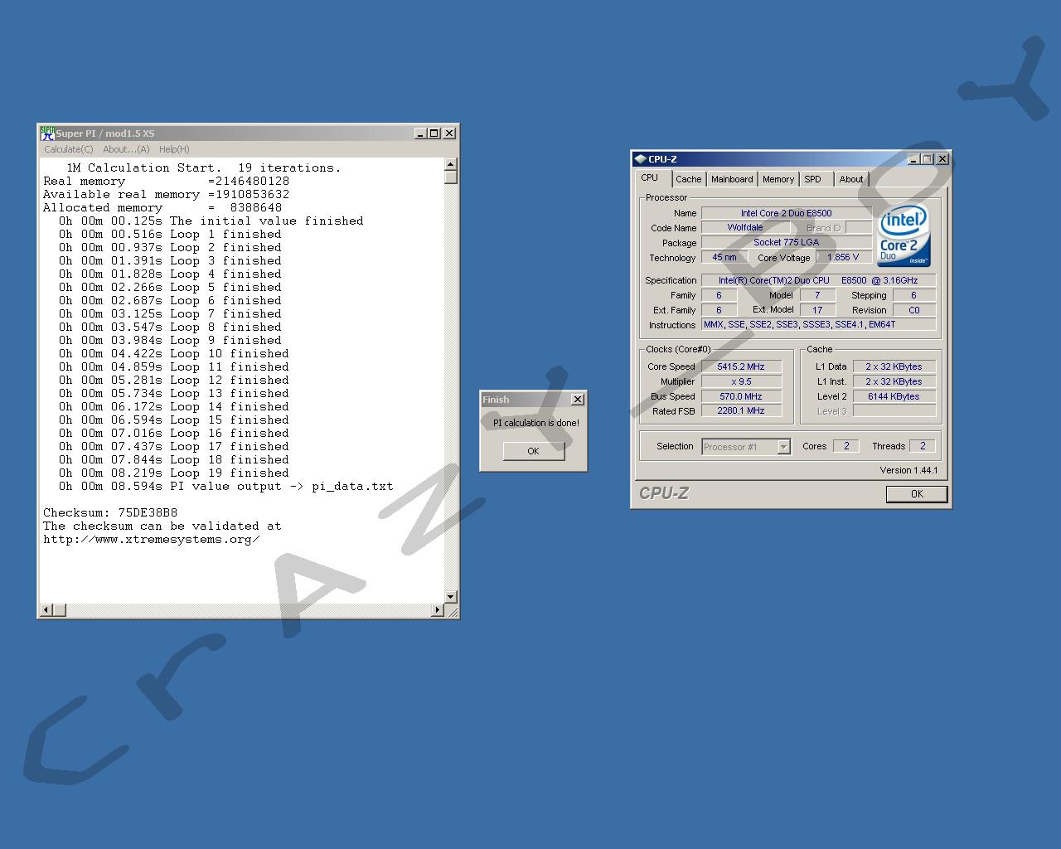Click the Revision value C0
The width and height of the screenshot is (1061, 849).
pyautogui.click(x=913, y=310)
